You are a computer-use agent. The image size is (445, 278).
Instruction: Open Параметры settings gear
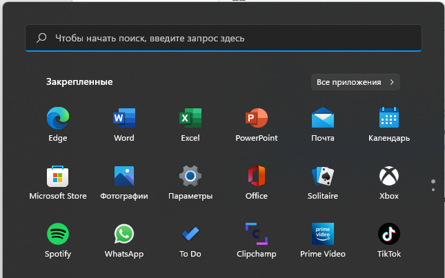[190, 177]
